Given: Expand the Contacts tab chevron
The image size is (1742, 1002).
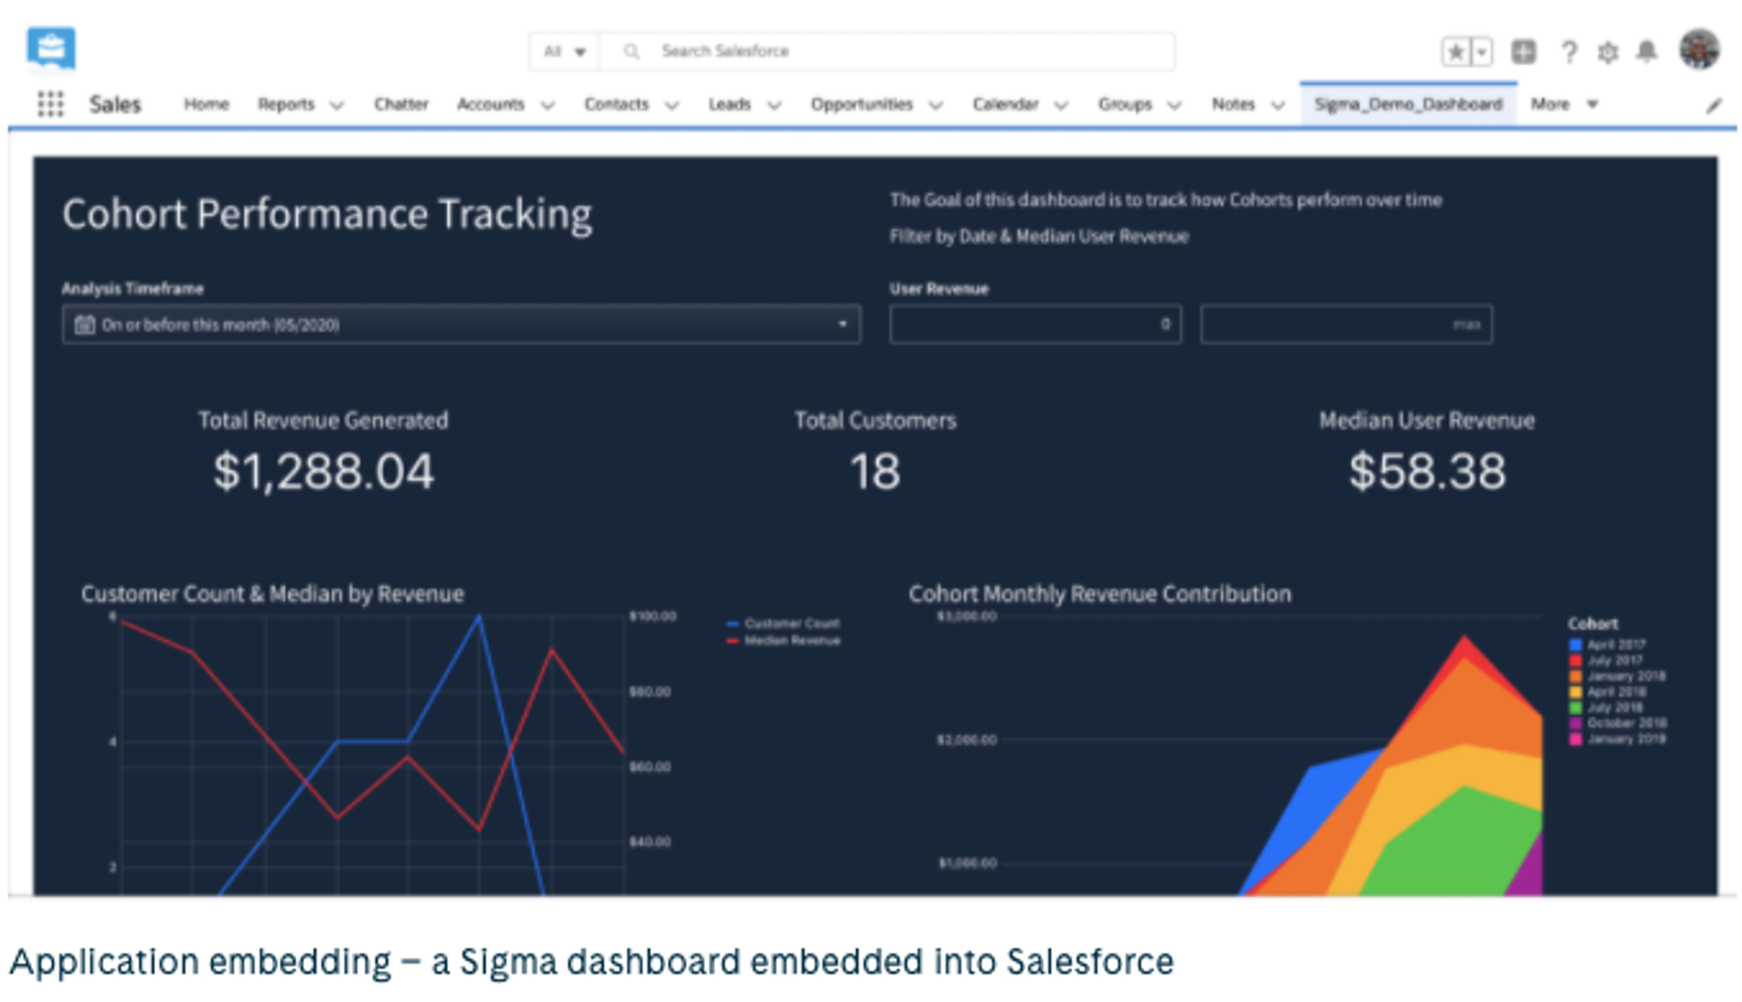Looking at the screenshot, I should coord(672,105).
